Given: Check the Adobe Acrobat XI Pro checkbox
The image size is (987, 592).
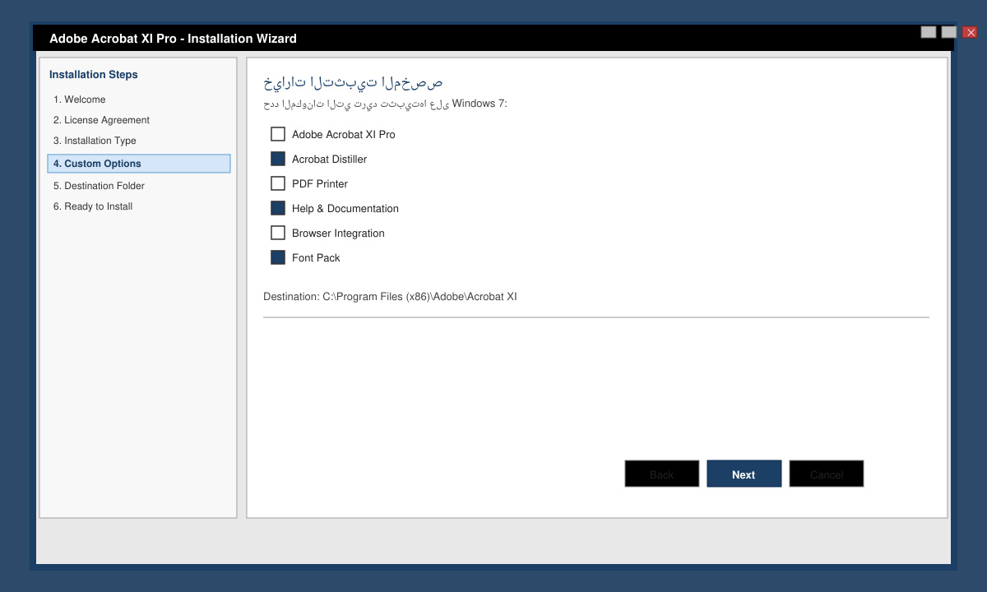Looking at the screenshot, I should 278,134.
